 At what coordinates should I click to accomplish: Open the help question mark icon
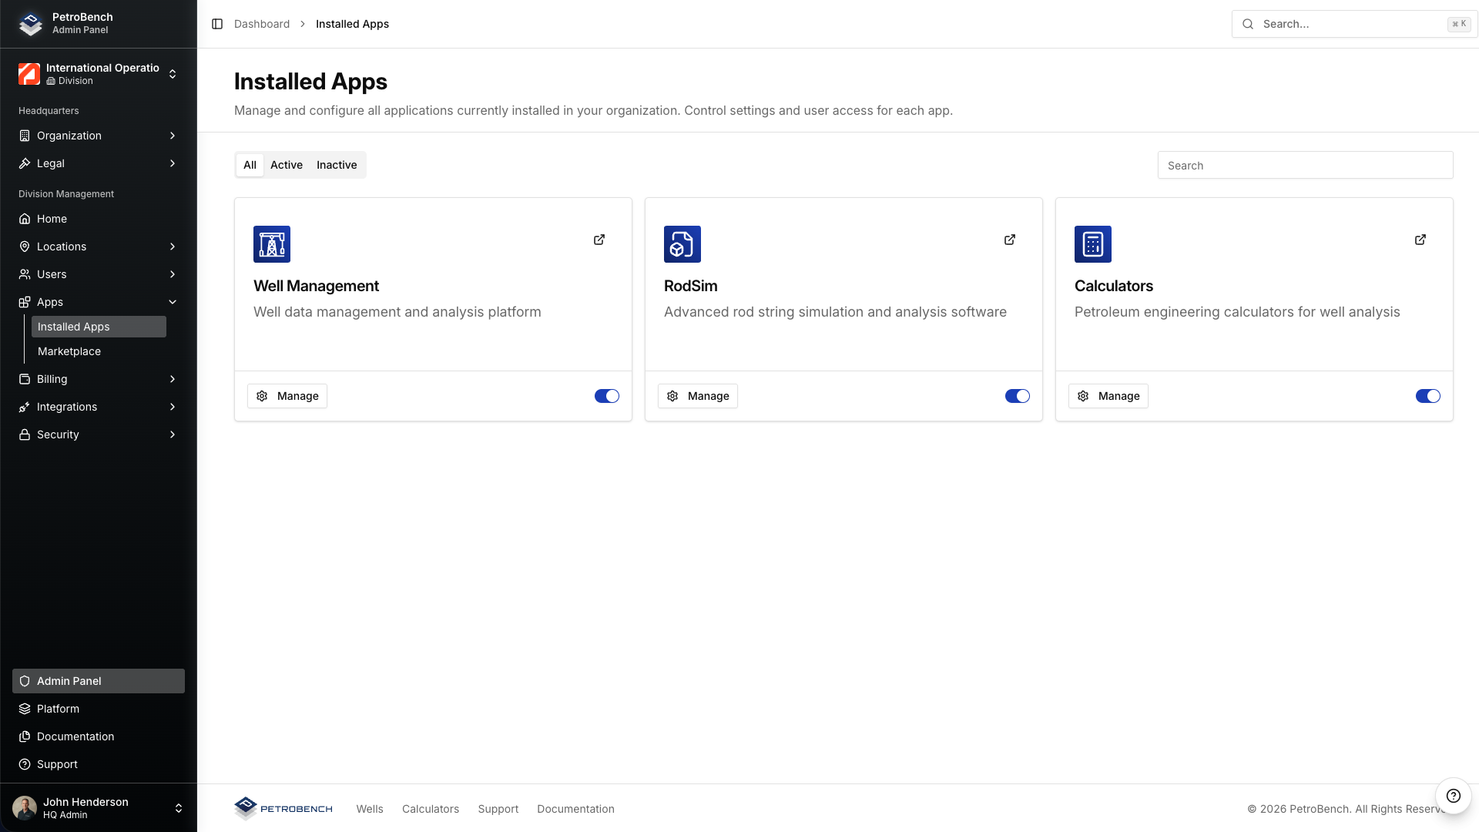point(1454,797)
